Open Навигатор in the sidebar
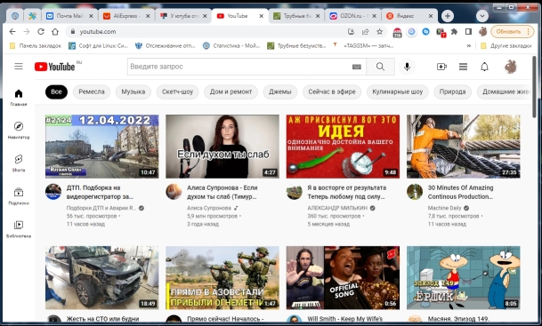This screenshot has height=326, width=542. (19, 131)
